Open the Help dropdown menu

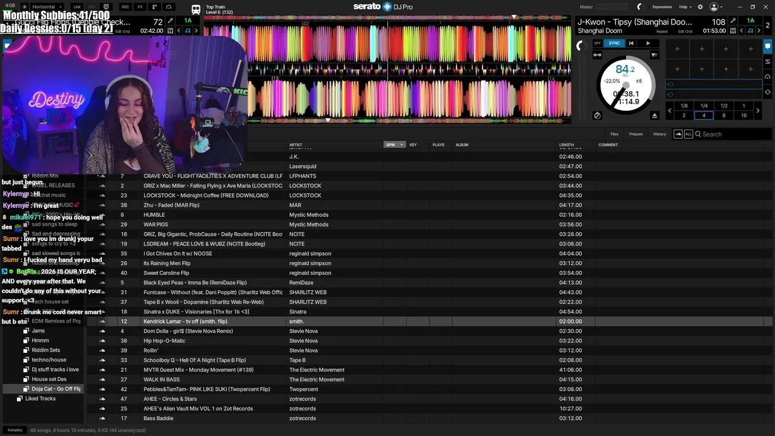pos(685,7)
